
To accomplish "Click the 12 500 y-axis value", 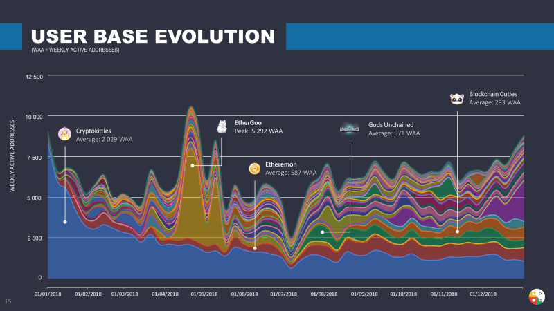I will click(x=33, y=76).
